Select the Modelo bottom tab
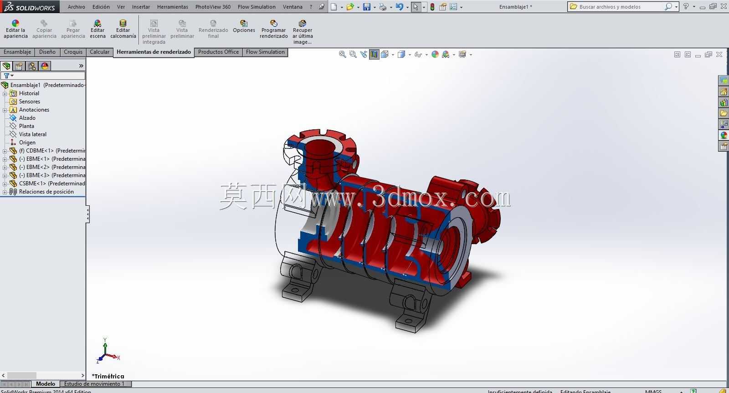 pyautogui.click(x=46, y=384)
